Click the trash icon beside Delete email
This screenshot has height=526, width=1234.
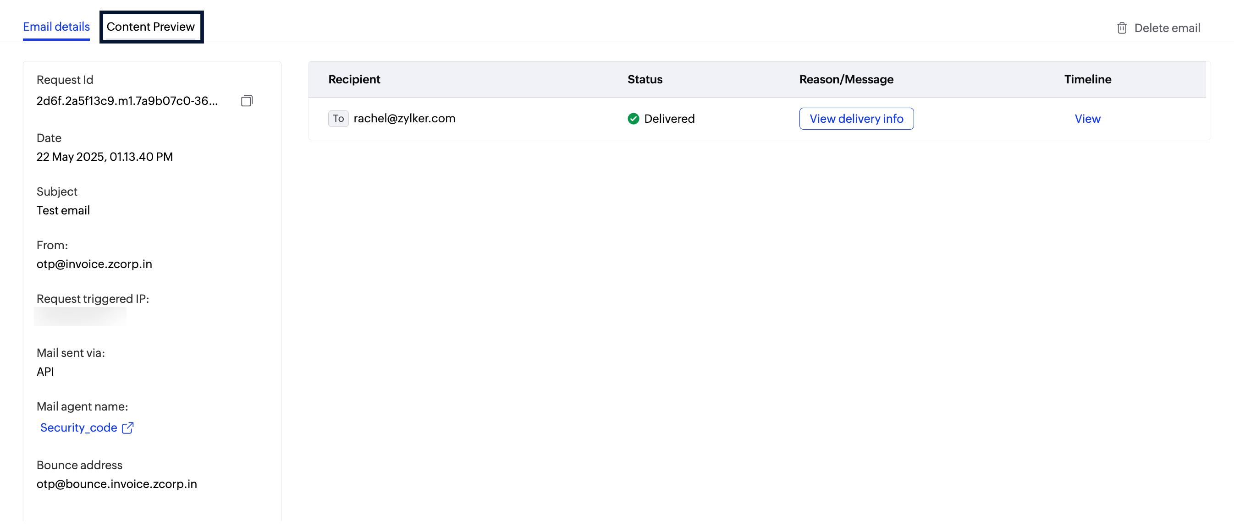click(x=1121, y=28)
